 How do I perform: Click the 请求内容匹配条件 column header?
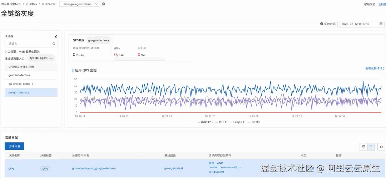[220, 155]
